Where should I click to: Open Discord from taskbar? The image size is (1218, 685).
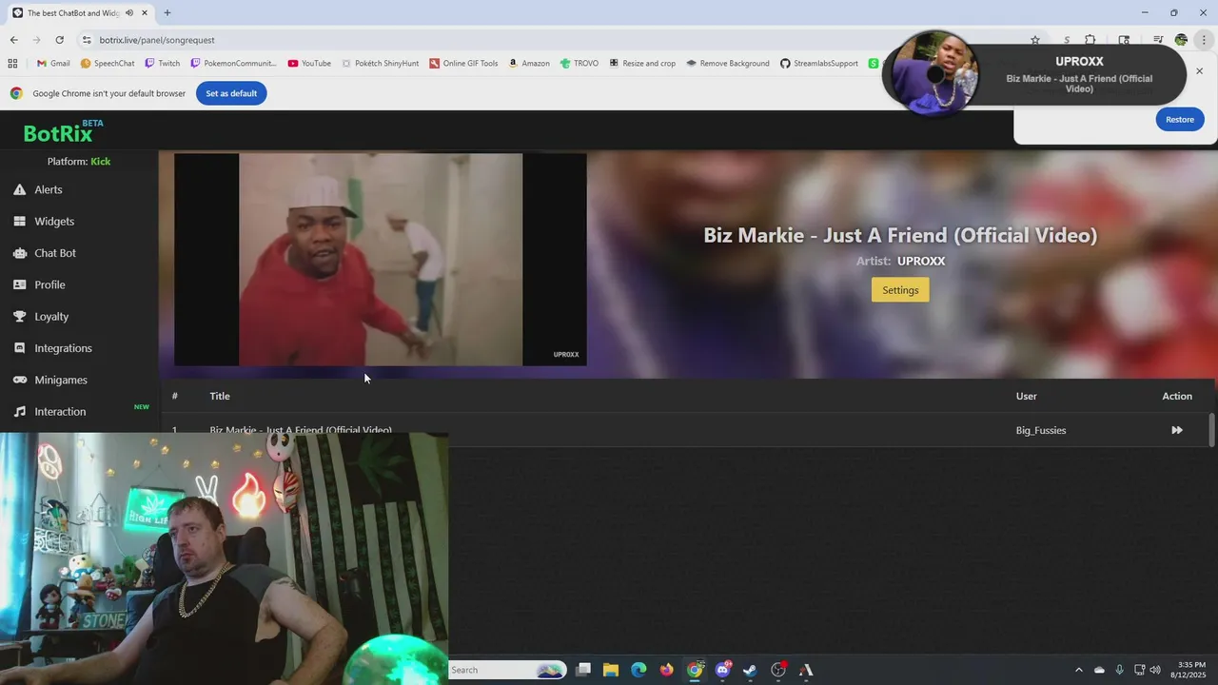[722, 670]
